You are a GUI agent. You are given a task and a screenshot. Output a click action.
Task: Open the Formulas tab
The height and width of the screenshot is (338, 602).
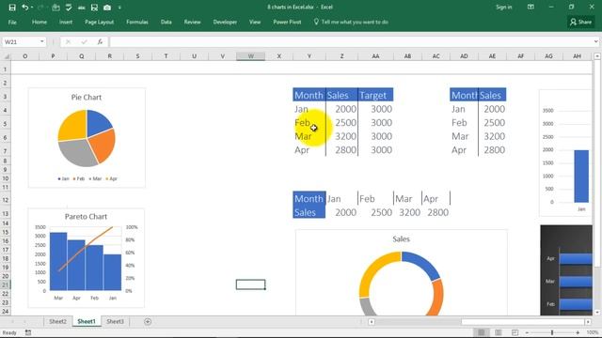pos(137,23)
